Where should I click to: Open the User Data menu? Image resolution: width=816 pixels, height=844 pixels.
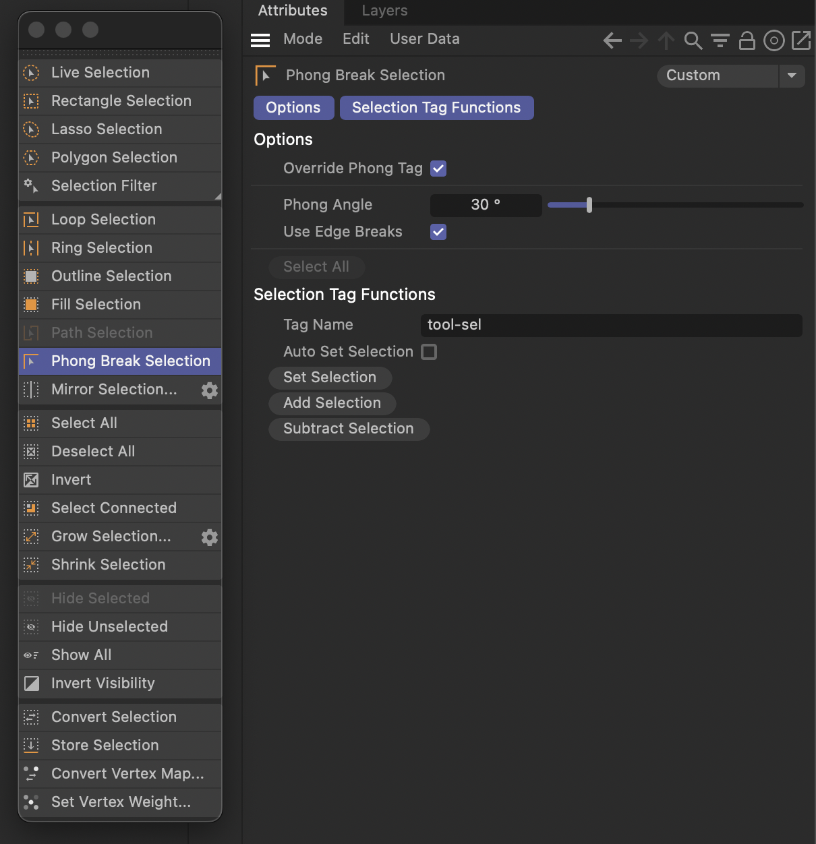pos(425,39)
